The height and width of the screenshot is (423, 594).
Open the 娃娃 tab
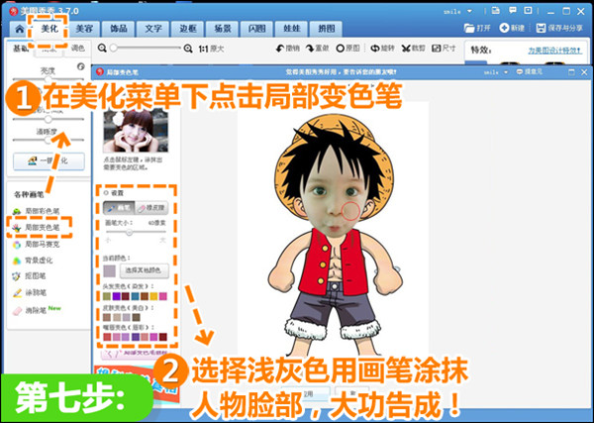(x=292, y=29)
